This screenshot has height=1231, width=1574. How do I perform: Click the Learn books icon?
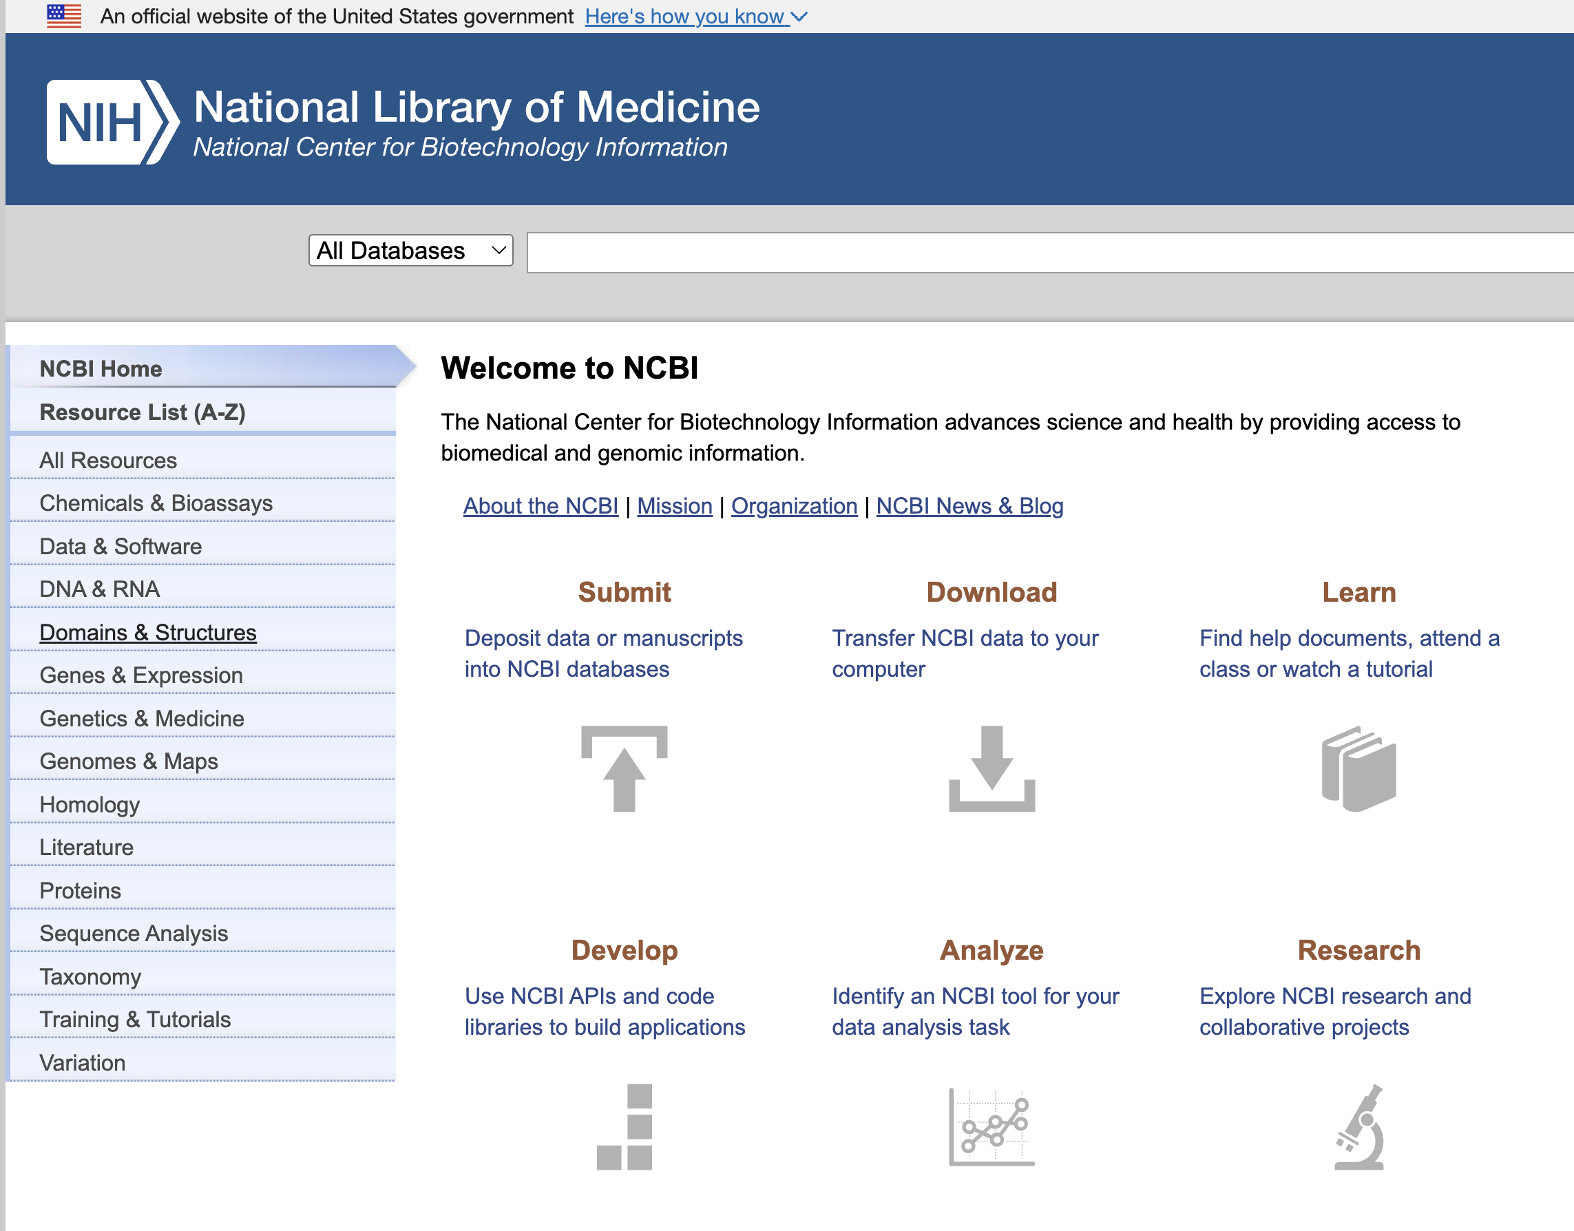(1358, 768)
